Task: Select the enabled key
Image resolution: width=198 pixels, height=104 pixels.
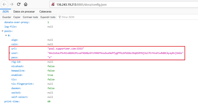Action: [x=17, y=75]
